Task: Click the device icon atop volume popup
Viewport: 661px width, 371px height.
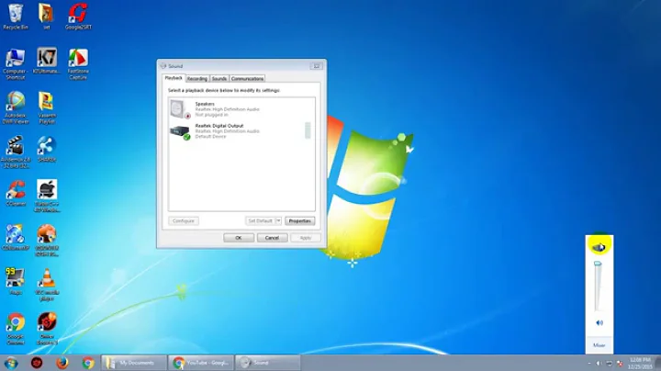Action: click(x=599, y=247)
